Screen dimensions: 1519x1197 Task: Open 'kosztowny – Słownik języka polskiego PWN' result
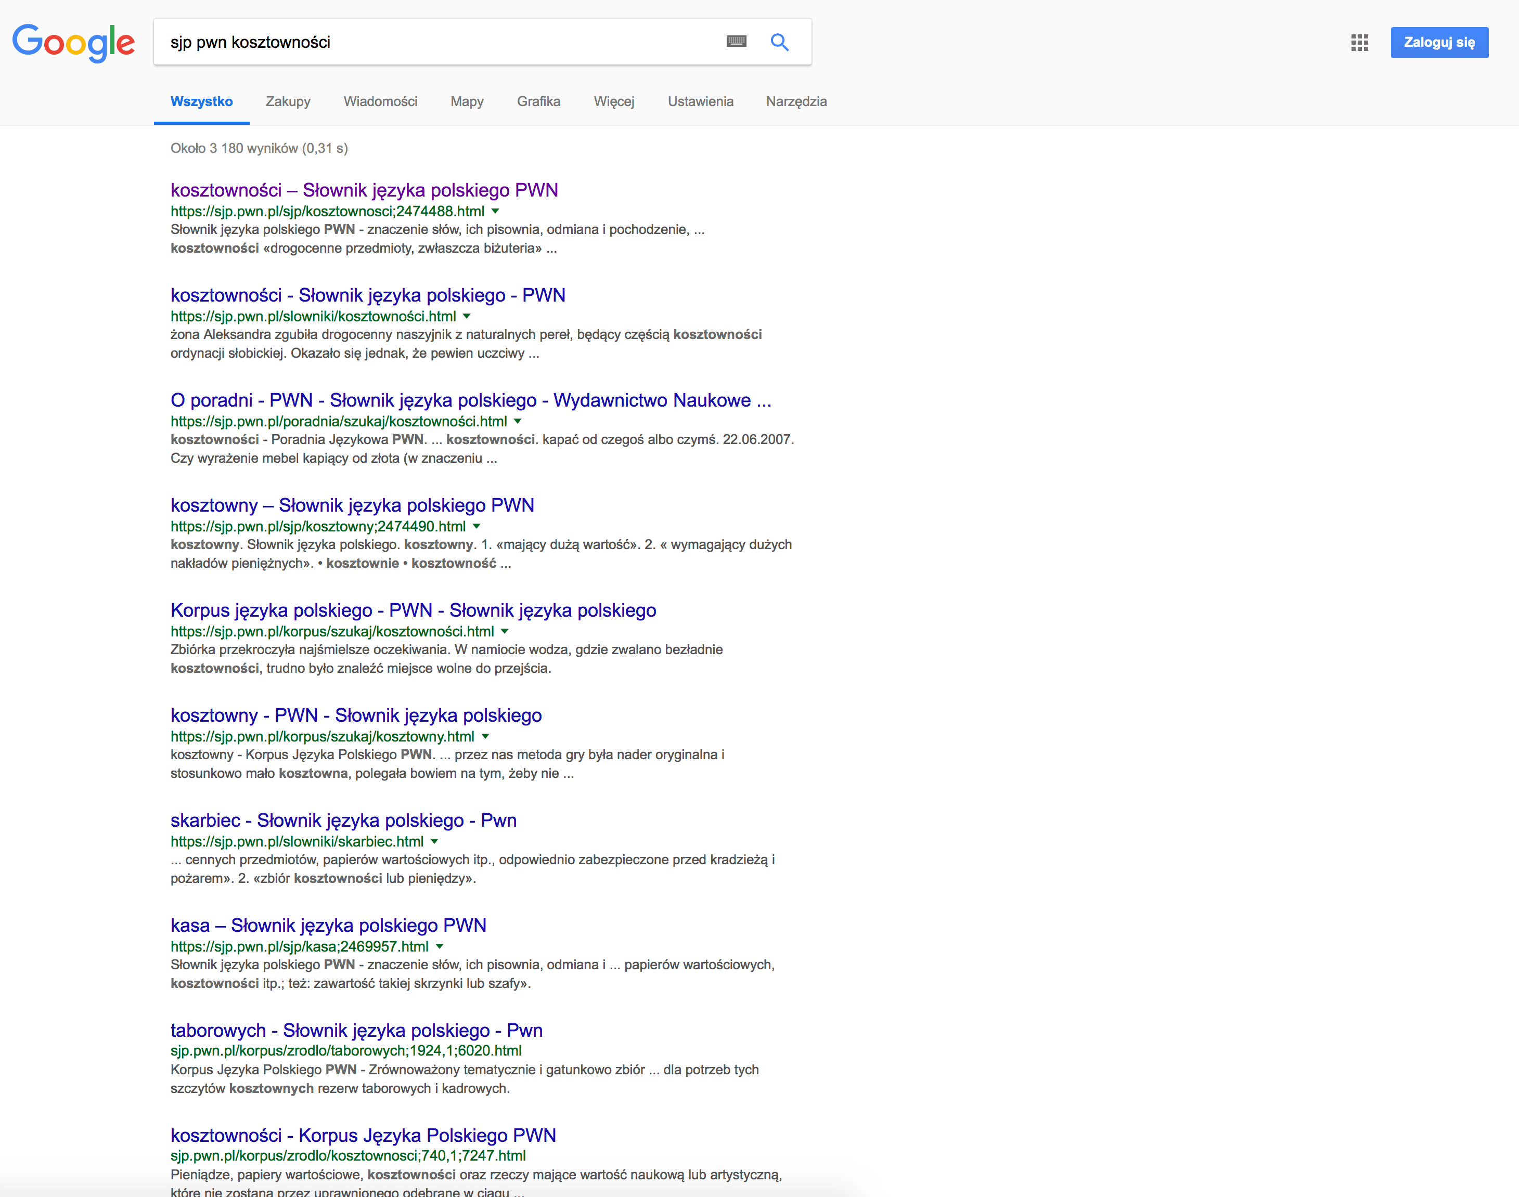(x=353, y=505)
